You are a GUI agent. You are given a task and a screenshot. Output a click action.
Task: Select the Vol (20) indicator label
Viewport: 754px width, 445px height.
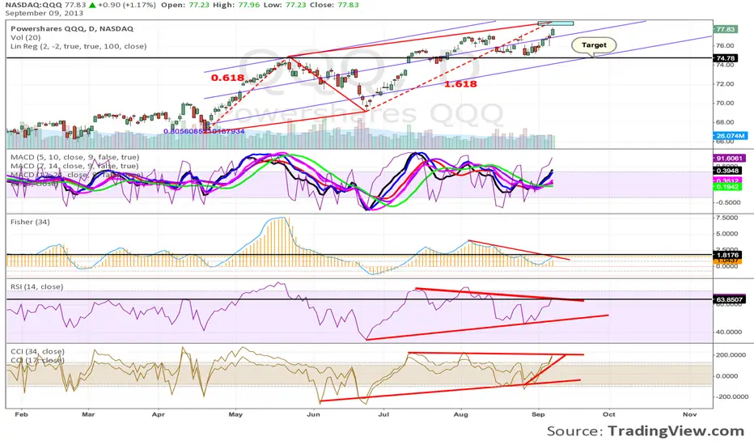(26, 37)
